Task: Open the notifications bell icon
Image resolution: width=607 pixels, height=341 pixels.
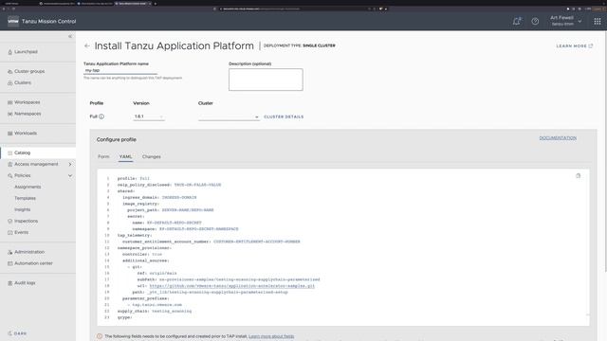Action: pos(517,21)
